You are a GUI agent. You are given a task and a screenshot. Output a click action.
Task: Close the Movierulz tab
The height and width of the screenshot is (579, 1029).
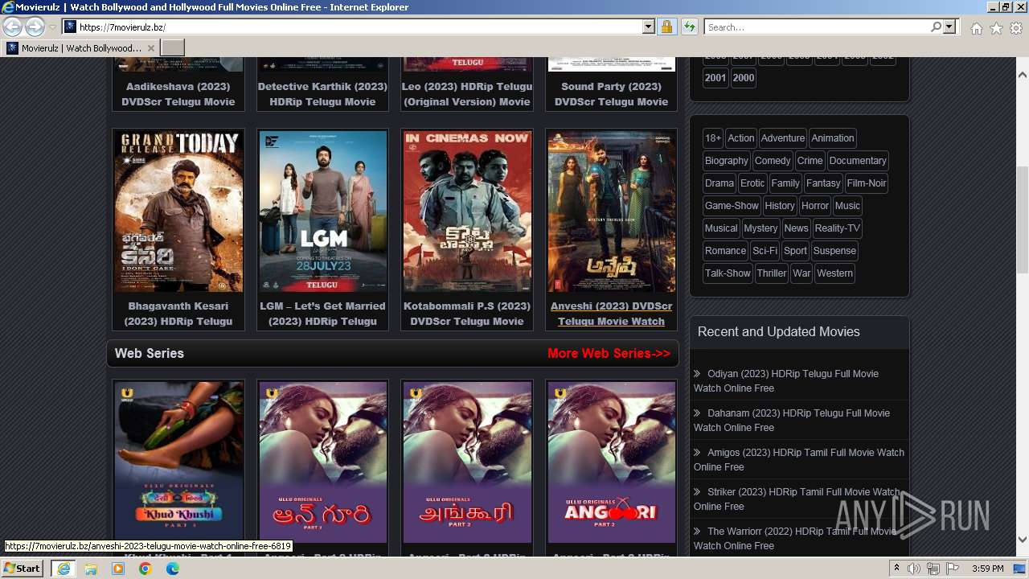pos(150,48)
